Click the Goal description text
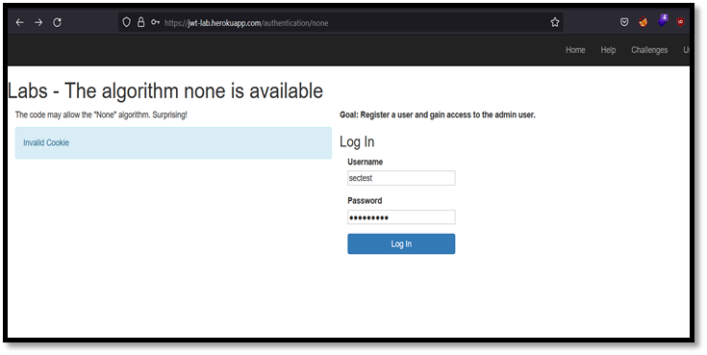 click(438, 115)
